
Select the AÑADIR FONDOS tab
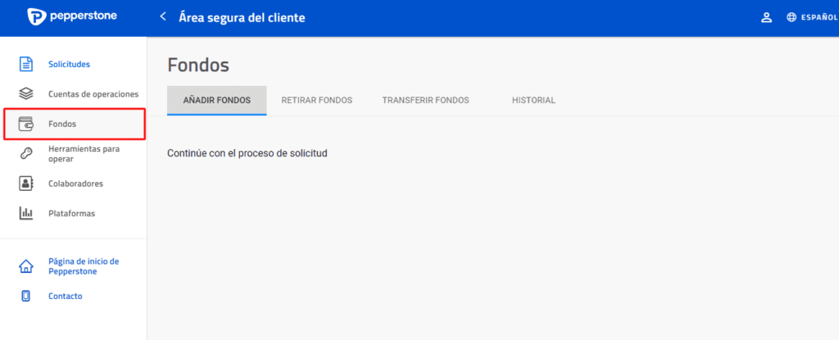coord(216,100)
